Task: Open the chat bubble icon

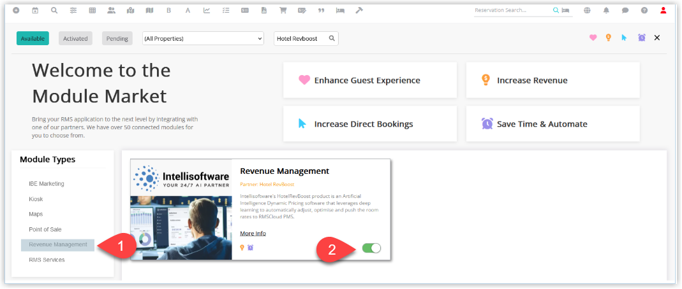Action: point(625,10)
